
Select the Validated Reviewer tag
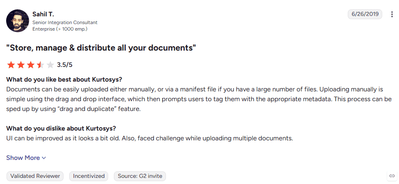[x=35, y=176]
